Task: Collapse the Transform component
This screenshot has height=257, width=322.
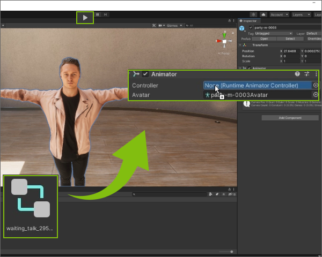Action: coord(240,45)
